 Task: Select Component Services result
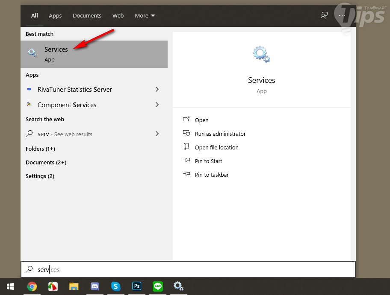(94, 105)
